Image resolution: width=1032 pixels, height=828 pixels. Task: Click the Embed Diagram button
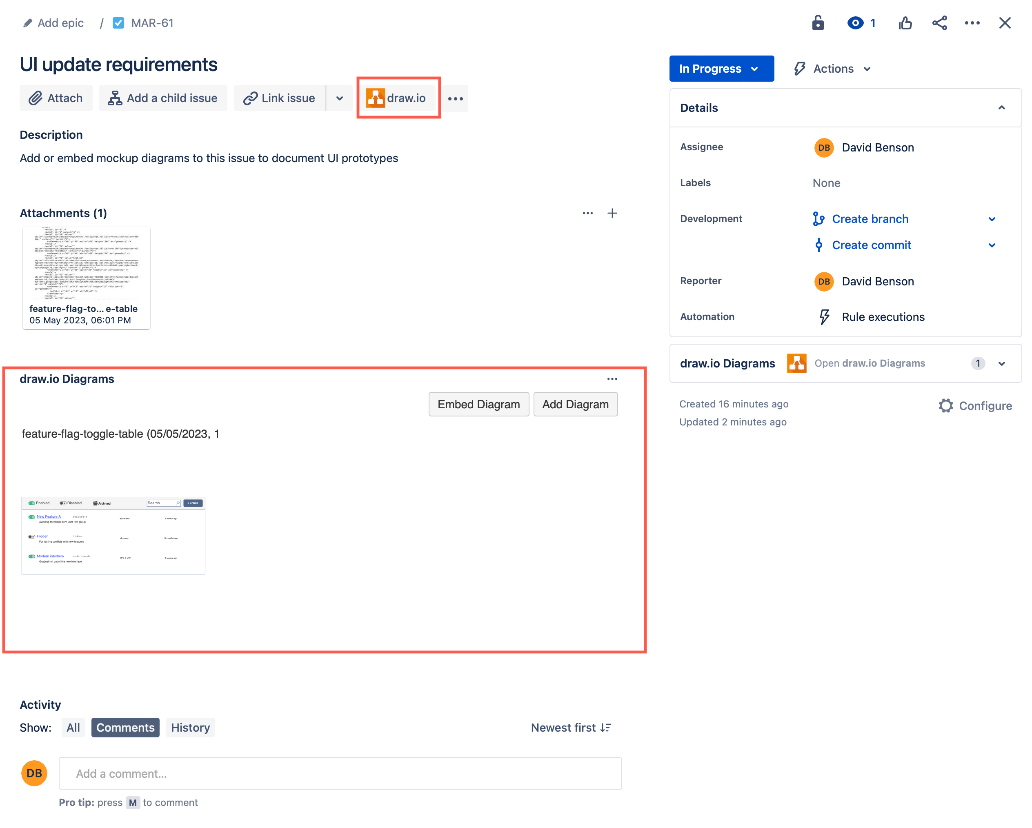478,404
